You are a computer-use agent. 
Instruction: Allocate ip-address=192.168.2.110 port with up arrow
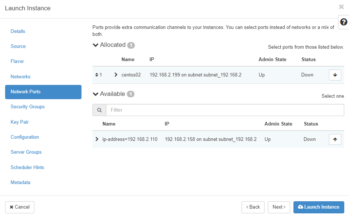(335, 139)
